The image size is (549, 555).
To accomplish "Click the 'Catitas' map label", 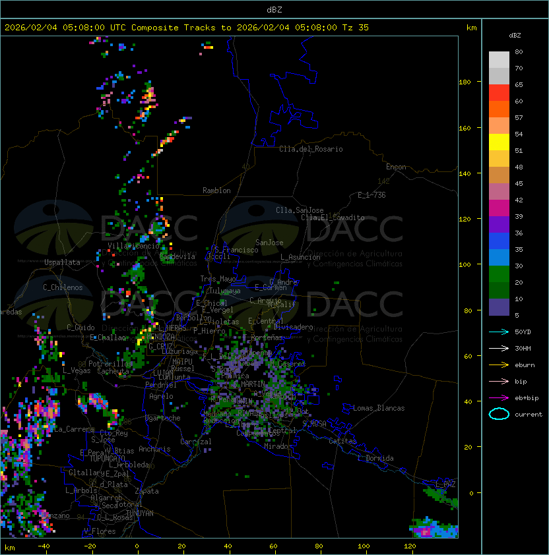I will (342, 441).
